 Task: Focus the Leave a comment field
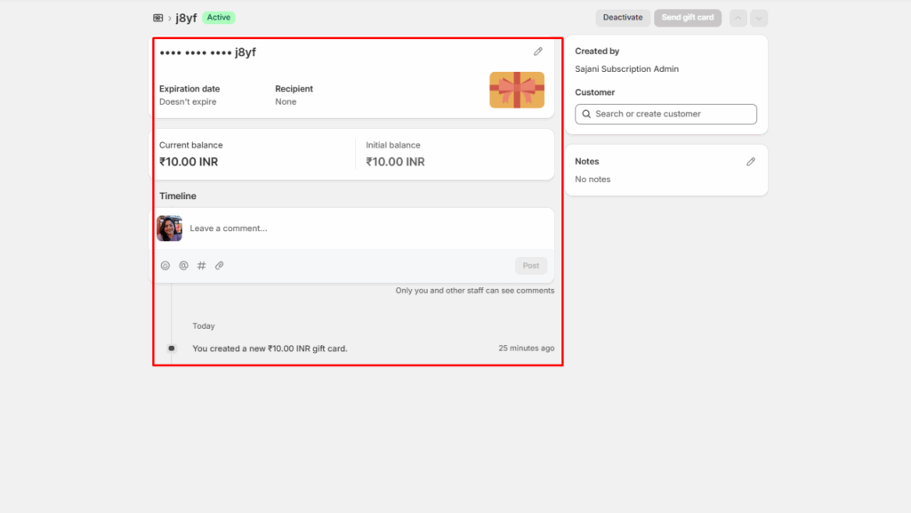(x=356, y=228)
